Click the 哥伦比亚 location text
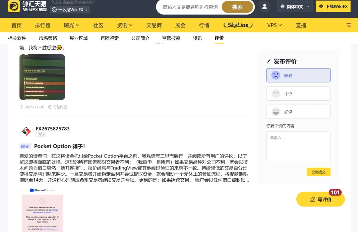Image resolution: width=358 pixels, height=232 pixels. (60, 107)
